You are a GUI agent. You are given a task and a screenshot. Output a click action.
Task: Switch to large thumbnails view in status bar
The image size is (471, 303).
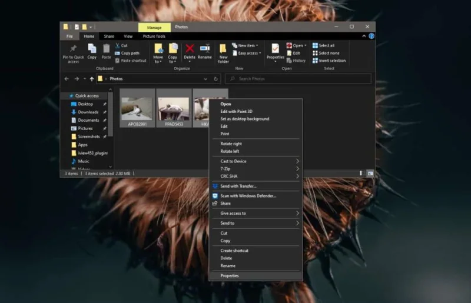coord(370,174)
